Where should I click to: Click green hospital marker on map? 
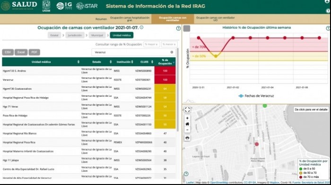(265, 106)
